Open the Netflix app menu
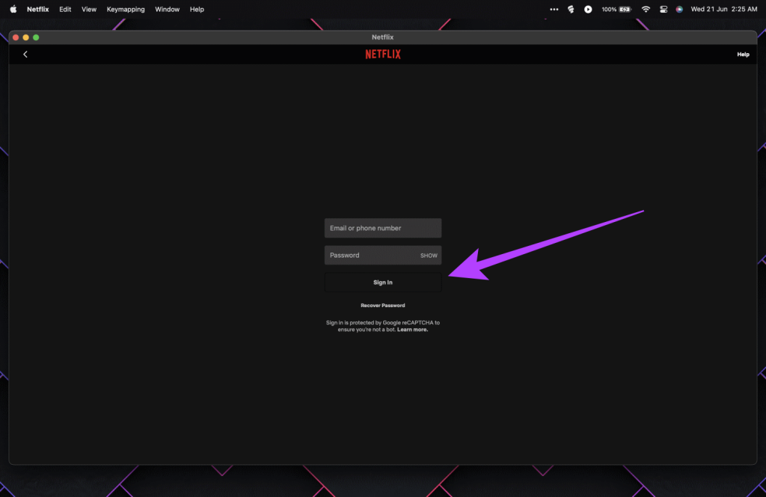766x497 pixels. (x=37, y=9)
